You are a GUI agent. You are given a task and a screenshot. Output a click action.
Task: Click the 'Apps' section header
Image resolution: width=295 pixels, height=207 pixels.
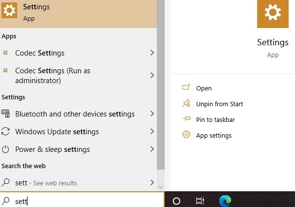coord(9,36)
